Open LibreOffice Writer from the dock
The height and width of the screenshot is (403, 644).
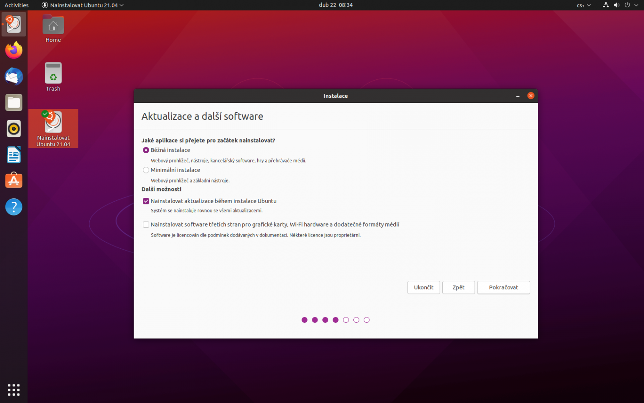coord(14,155)
